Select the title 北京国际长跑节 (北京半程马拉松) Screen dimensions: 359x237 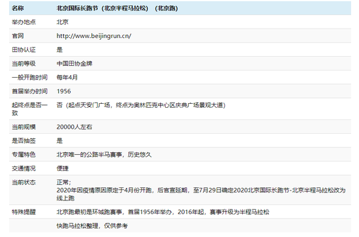point(102,8)
